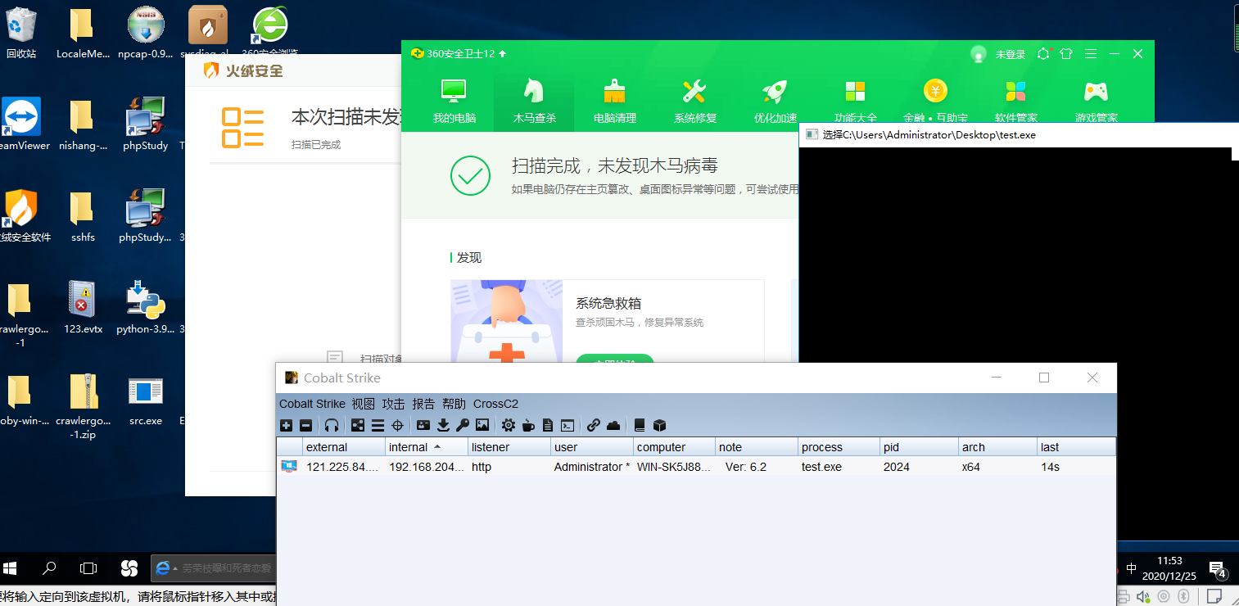Open the 视图 menu in Cobalt Strike
The width and height of the screenshot is (1239, 606).
click(363, 404)
